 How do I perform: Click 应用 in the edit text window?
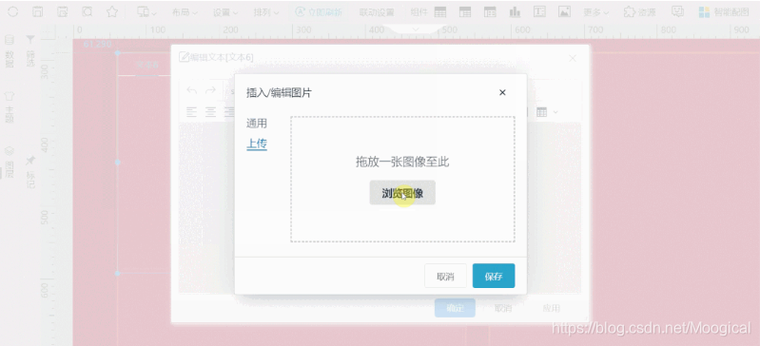click(551, 308)
